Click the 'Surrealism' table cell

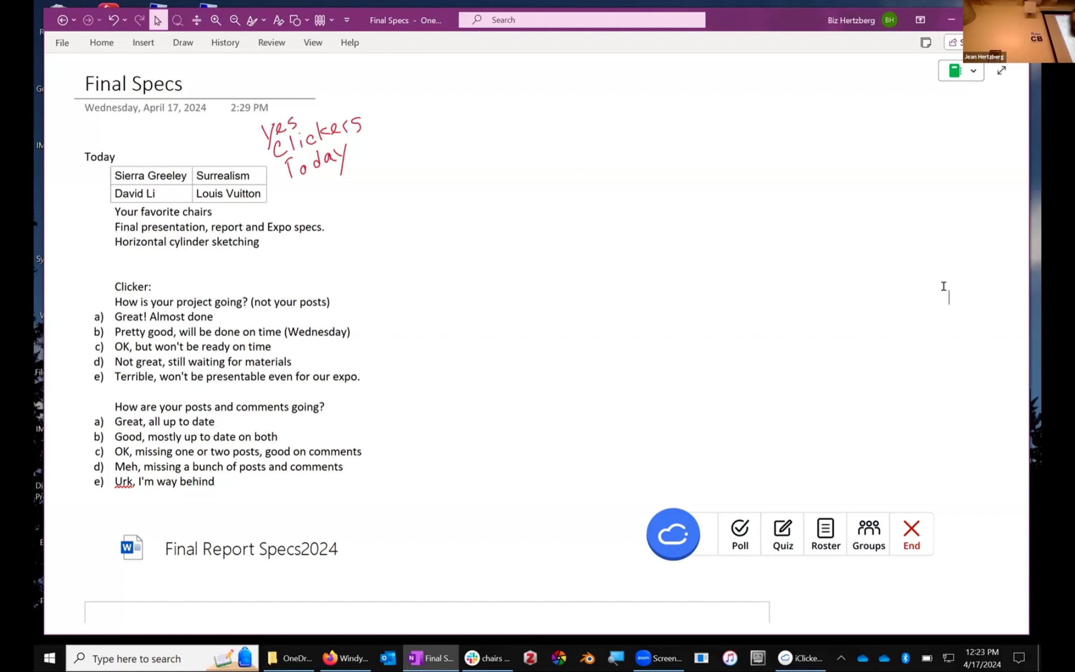[x=229, y=176]
